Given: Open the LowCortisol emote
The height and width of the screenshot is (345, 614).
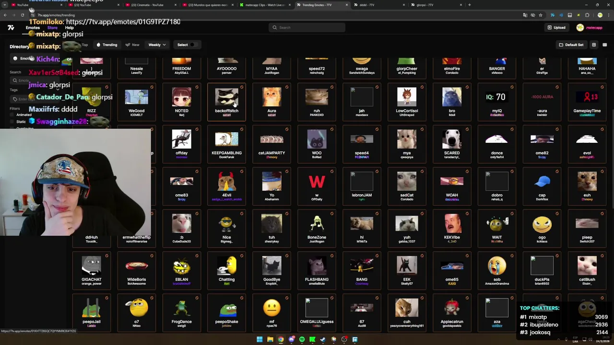Looking at the screenshot, I should 407,102.
